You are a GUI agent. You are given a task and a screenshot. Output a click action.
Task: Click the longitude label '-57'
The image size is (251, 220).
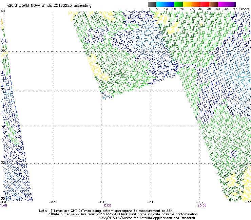click(52, 202)
